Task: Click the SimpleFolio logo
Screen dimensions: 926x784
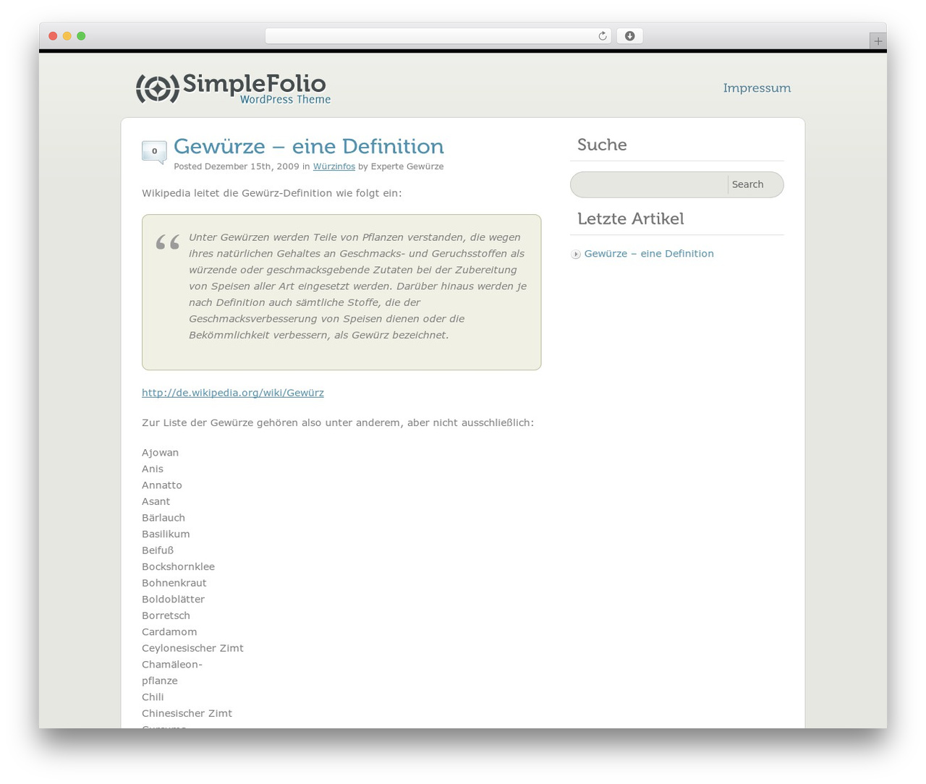Action: point(233,88)
